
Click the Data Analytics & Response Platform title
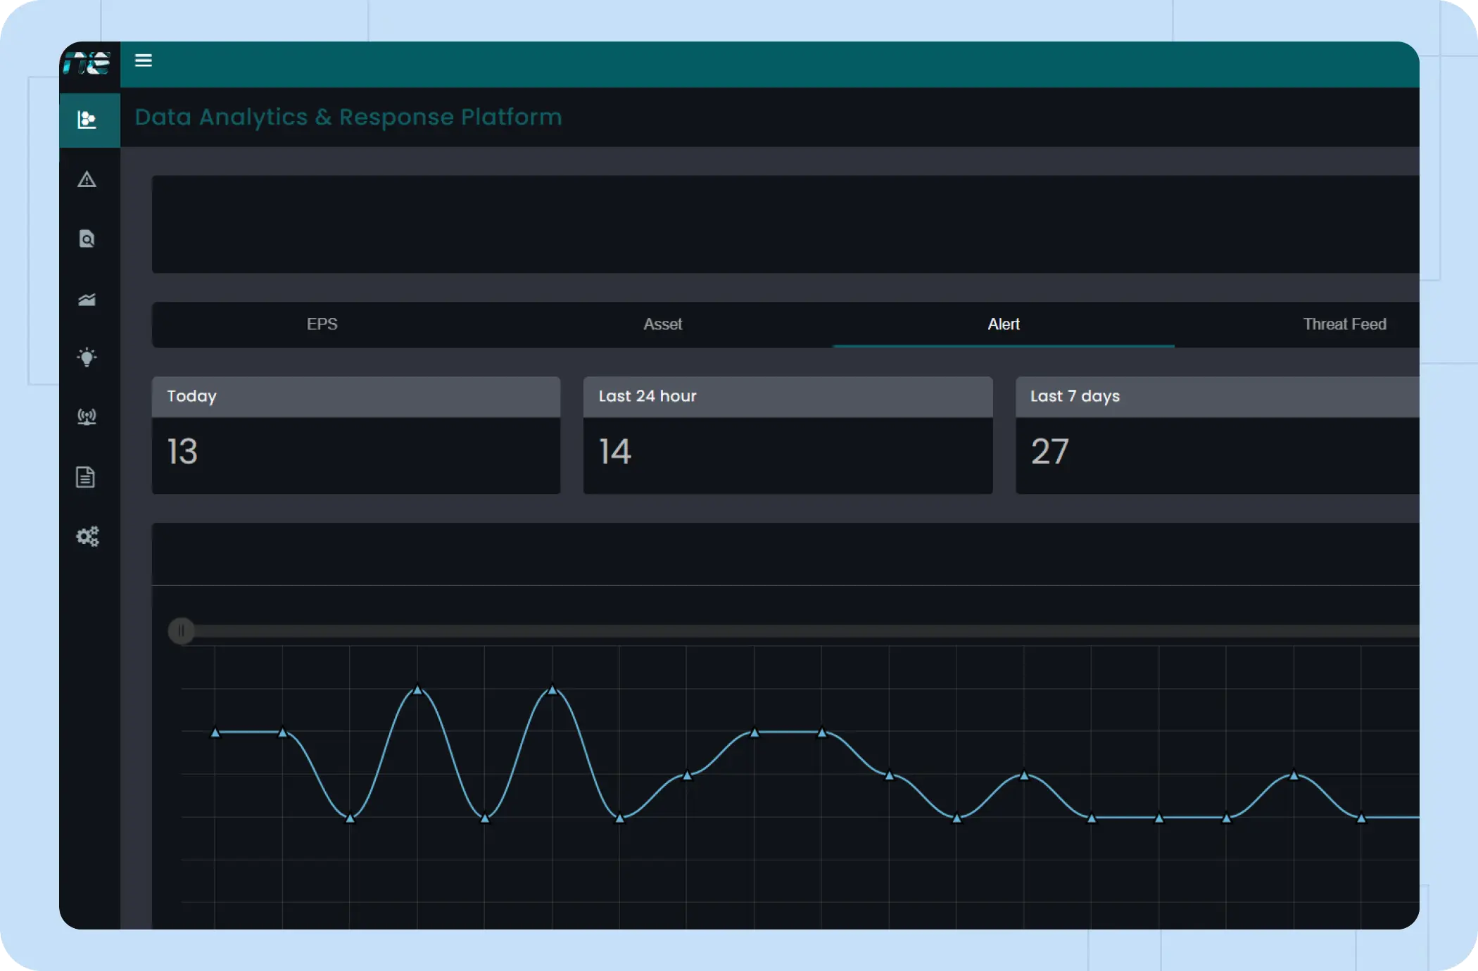coord(348,117)
